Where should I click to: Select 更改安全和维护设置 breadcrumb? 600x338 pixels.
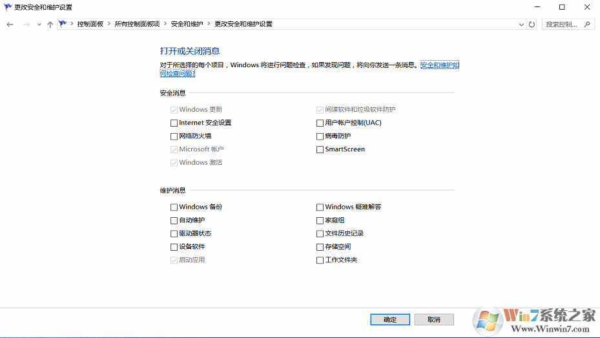coord(243,24)
